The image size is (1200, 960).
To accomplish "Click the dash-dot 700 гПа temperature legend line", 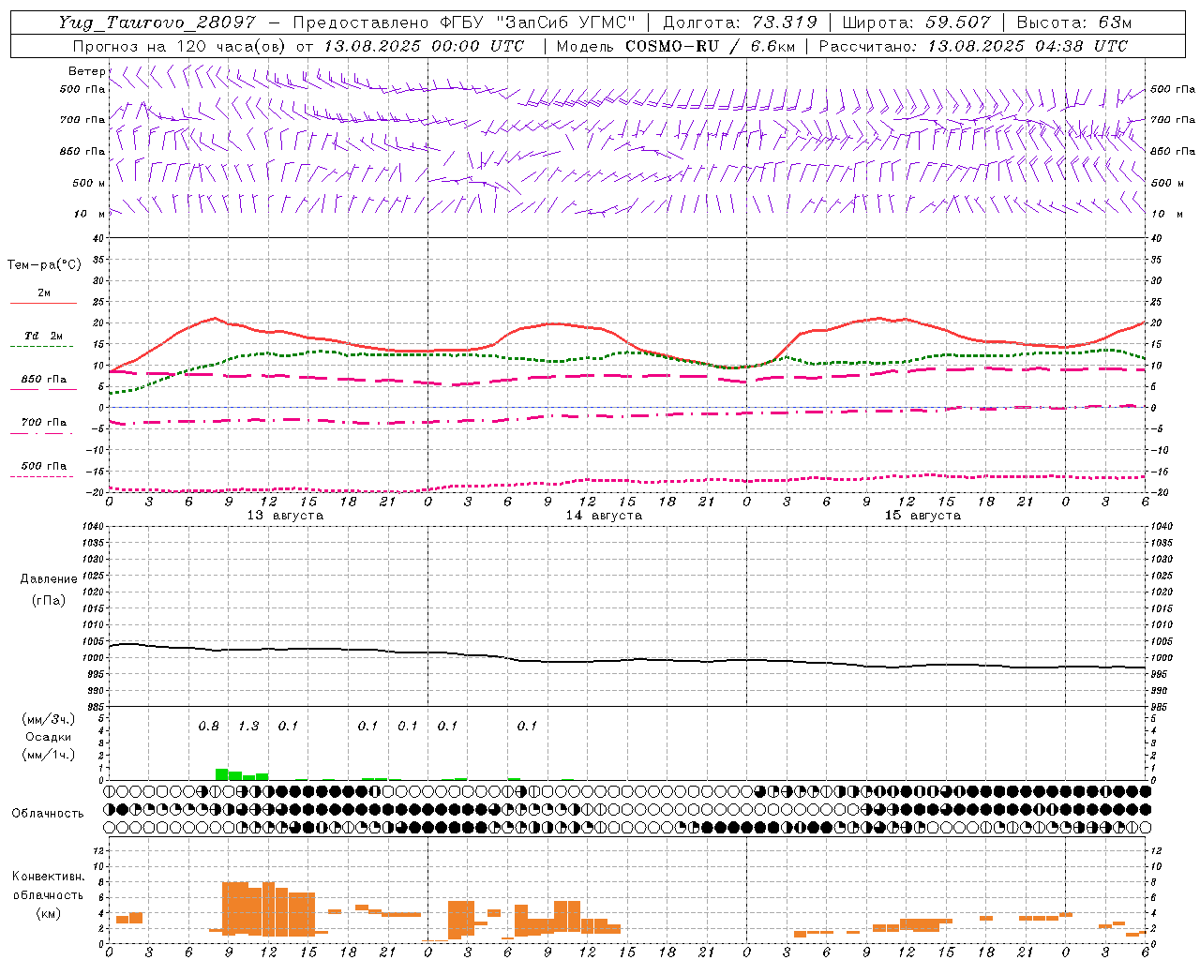I will click(42, 433).
